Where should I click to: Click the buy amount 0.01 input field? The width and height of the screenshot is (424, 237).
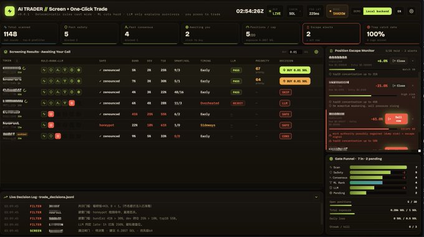tap(295, 52)
